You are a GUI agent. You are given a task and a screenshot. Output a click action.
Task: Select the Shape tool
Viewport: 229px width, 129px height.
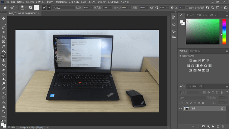tap(4, 102)
